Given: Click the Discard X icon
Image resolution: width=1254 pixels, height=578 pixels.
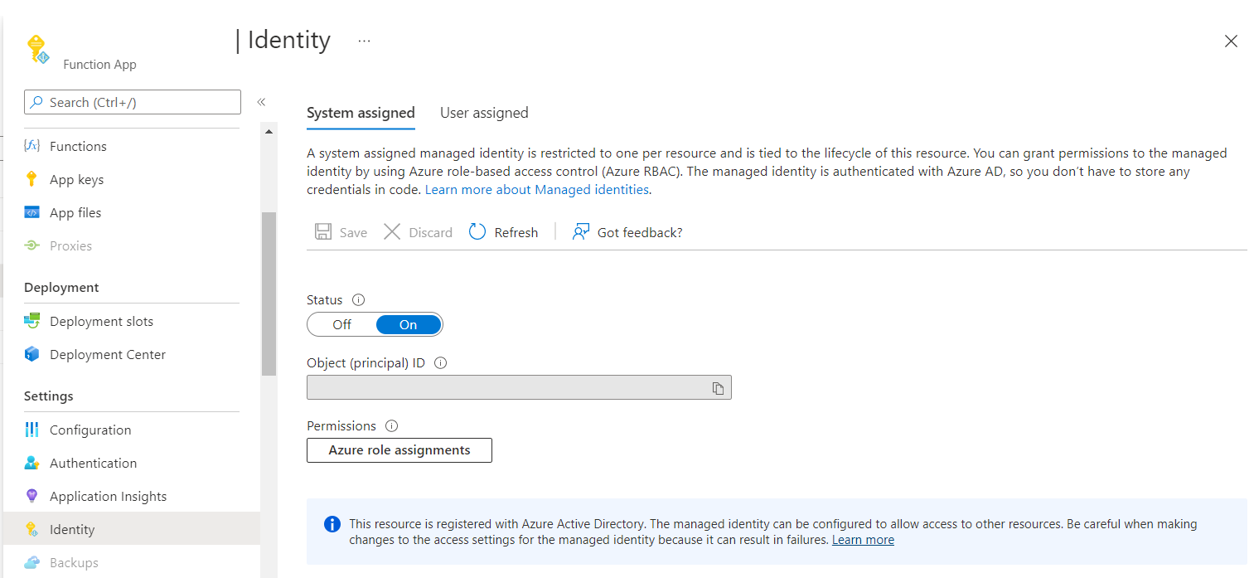Looking at the screenshot, I should [392, 232].
